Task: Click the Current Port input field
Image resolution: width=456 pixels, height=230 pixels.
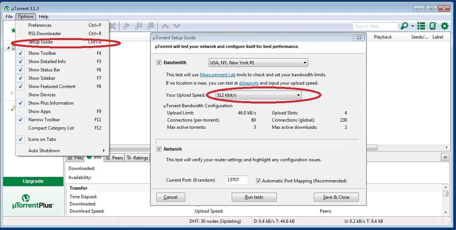Action: pos(237,180)
